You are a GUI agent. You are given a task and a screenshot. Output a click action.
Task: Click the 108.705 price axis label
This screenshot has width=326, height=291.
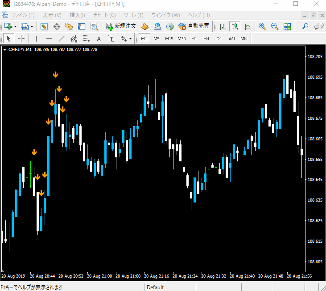tap(315, 57)
